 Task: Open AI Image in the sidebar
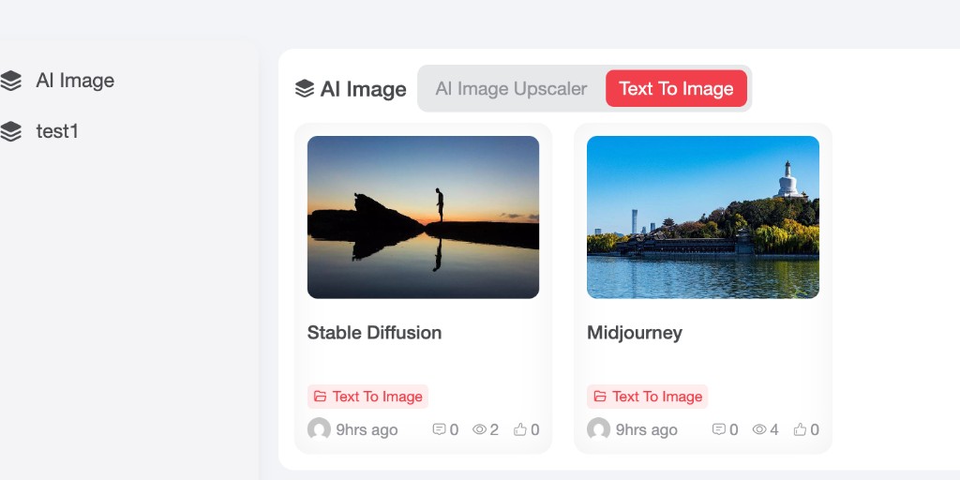(x=75, y=81)
